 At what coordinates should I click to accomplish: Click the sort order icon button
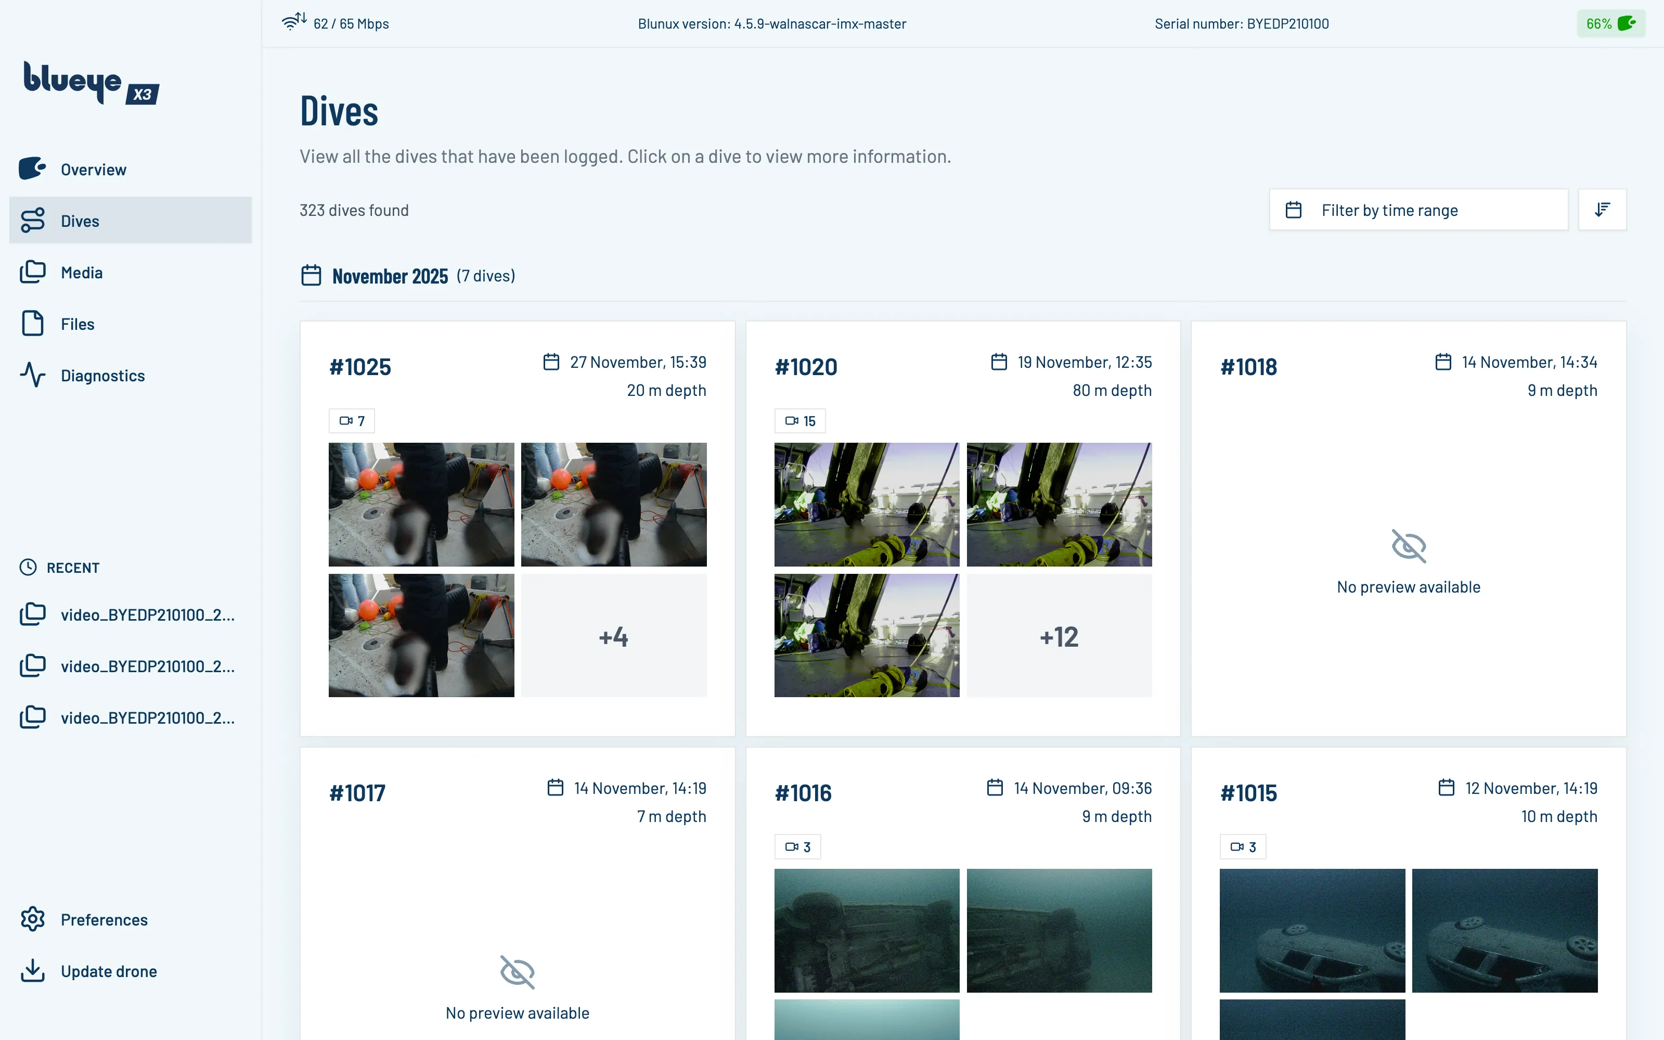(1602, 209)
